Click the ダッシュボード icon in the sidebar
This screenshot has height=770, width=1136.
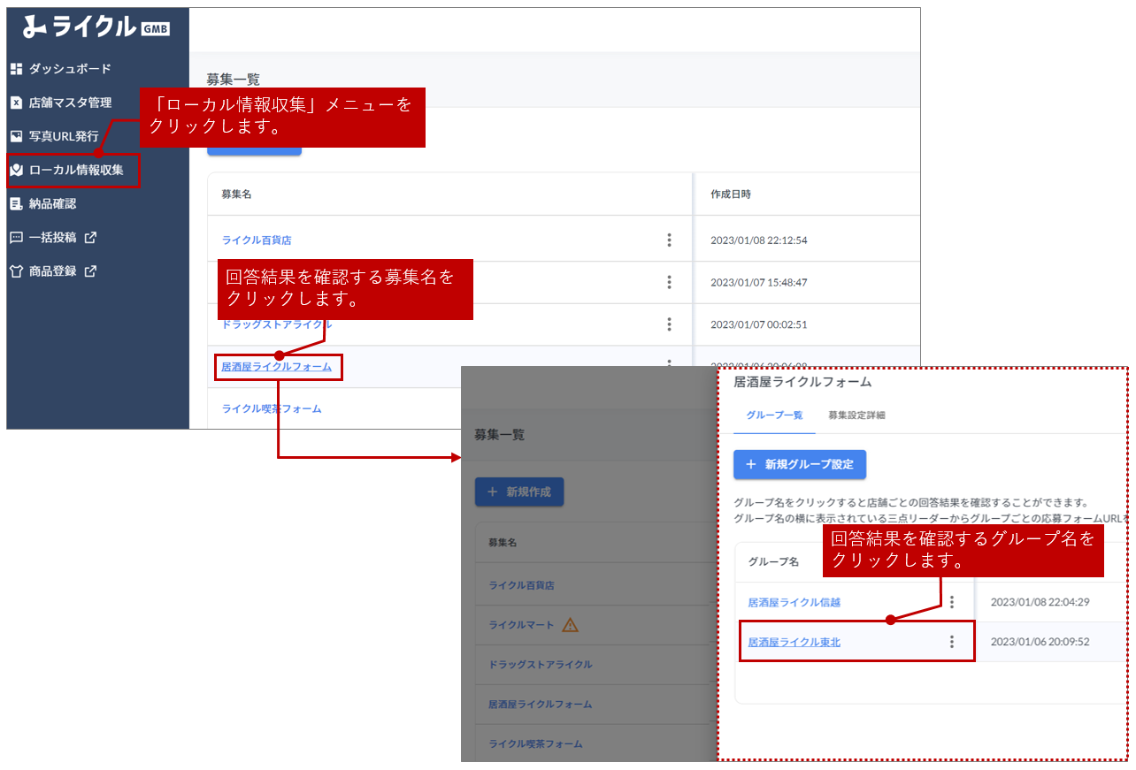(16, 69)
